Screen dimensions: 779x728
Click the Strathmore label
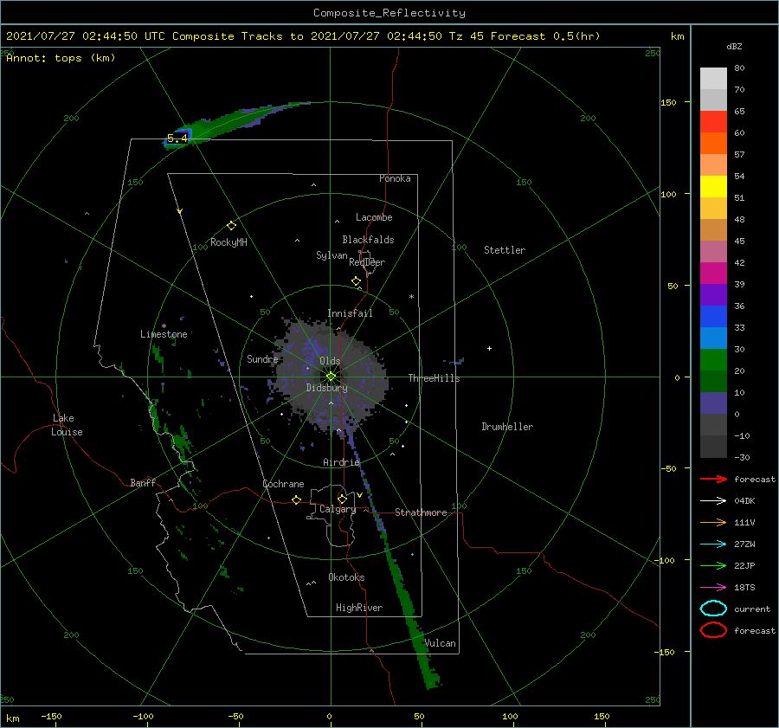(x=421, y=512)
